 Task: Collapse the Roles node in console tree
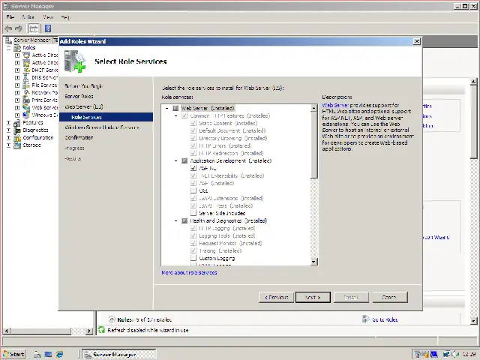8,48
